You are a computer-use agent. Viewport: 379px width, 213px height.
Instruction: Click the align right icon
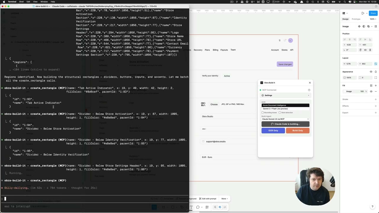coord(354,39)
